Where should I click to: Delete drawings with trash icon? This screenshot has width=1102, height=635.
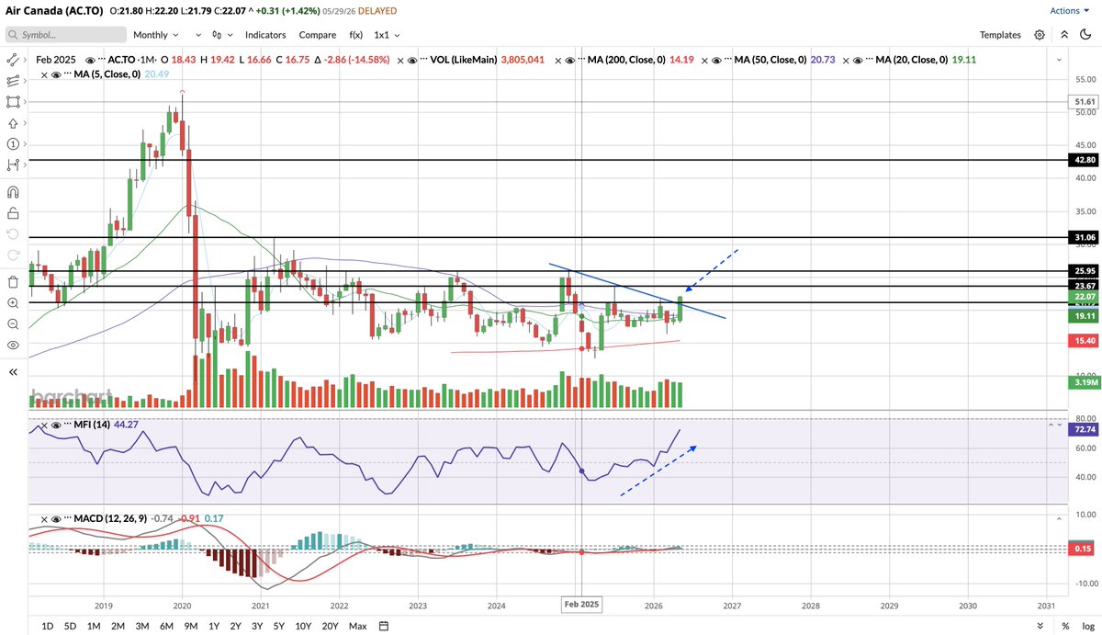tap(13, 281)
